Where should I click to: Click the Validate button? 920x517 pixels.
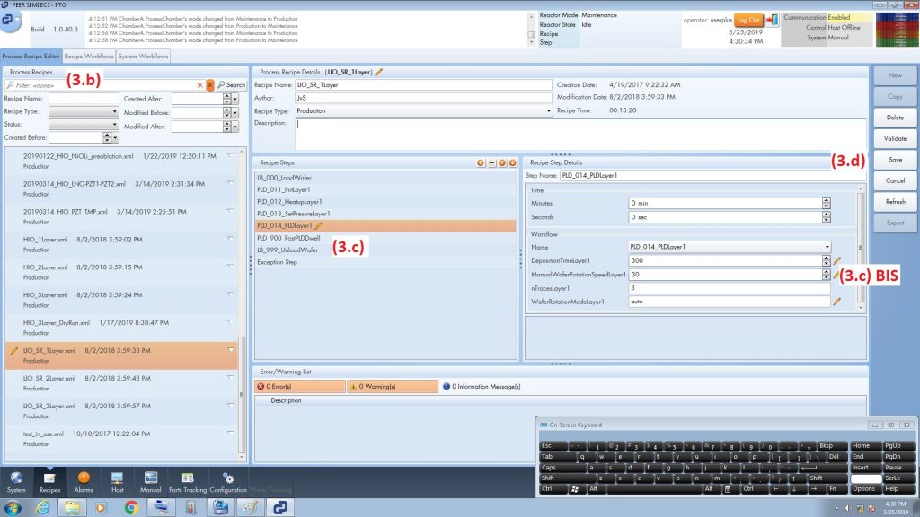[x=895, y=139]
